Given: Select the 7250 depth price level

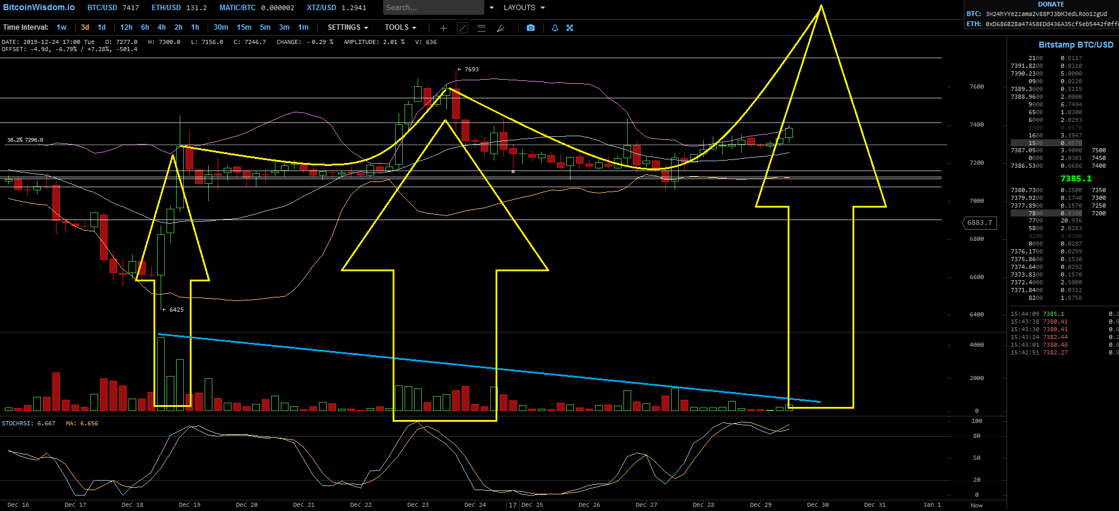Looking at the screenshot, I should tap(1099, 206).
